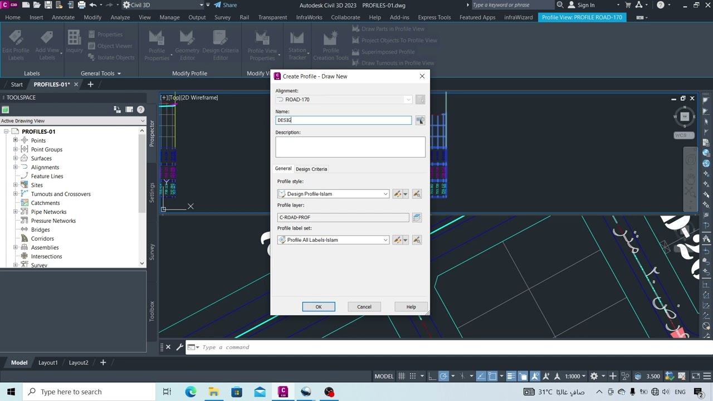713x401 pixels.
Task: Click the Plot printer icon
Action: (81, 5)
